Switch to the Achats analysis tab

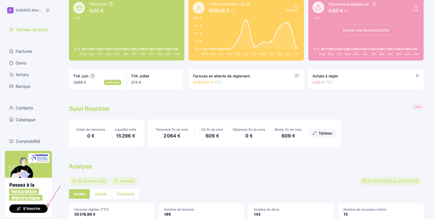tap(101, 194)
